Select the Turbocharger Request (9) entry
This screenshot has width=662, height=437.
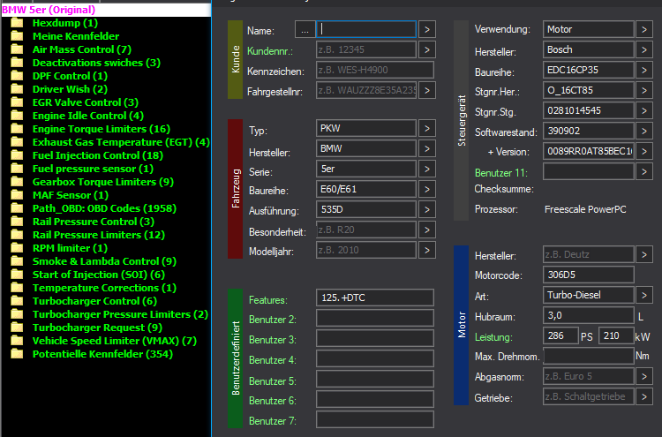[x=97, y=328]
